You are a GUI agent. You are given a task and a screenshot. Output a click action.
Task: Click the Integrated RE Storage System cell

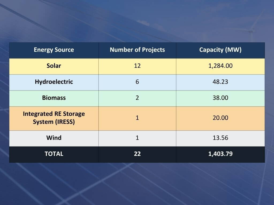coord(54,118)
